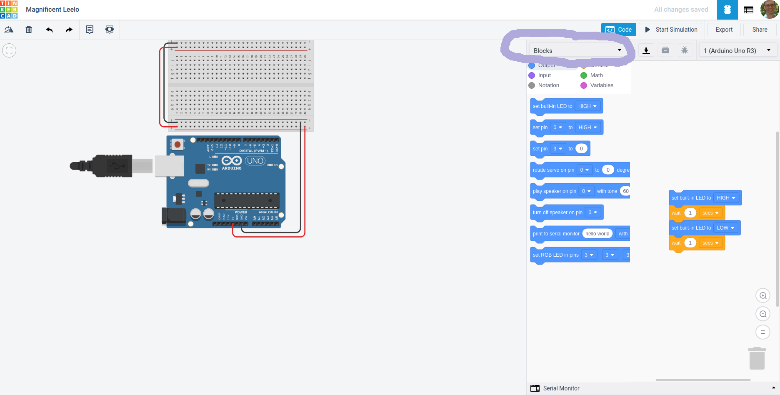The image size is (780, 395).
Task: Rotate the selected component icon
Action: [9, 30]
